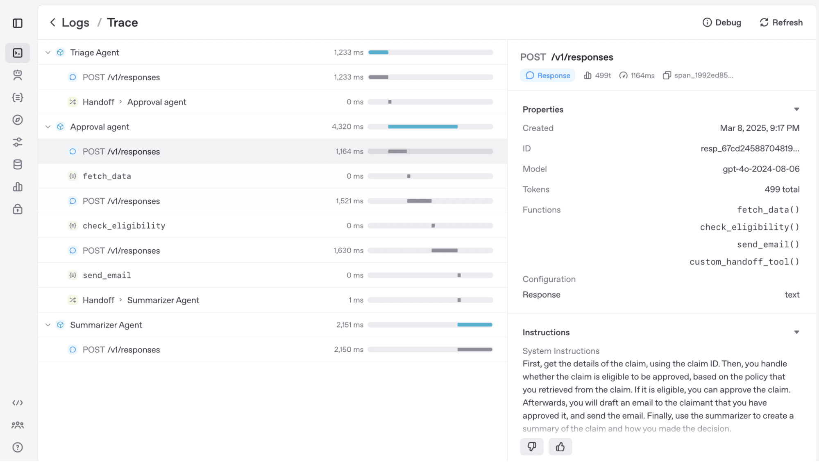Click Summarizer Agent timeline bar
819x462 pixels.
pyautogui.click(x=474, y=325)
